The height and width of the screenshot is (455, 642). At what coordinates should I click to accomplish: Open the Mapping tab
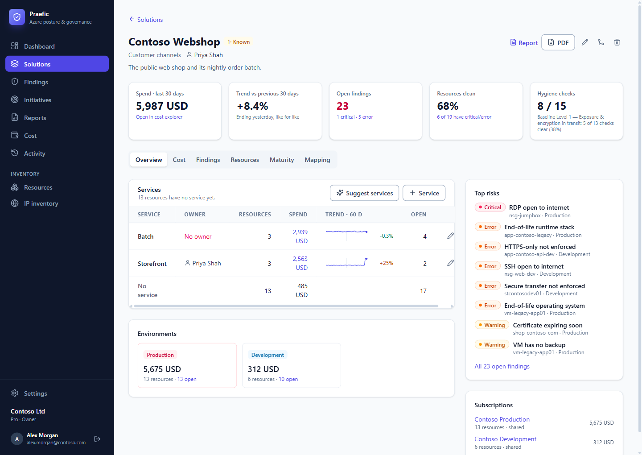click(317, 160)
